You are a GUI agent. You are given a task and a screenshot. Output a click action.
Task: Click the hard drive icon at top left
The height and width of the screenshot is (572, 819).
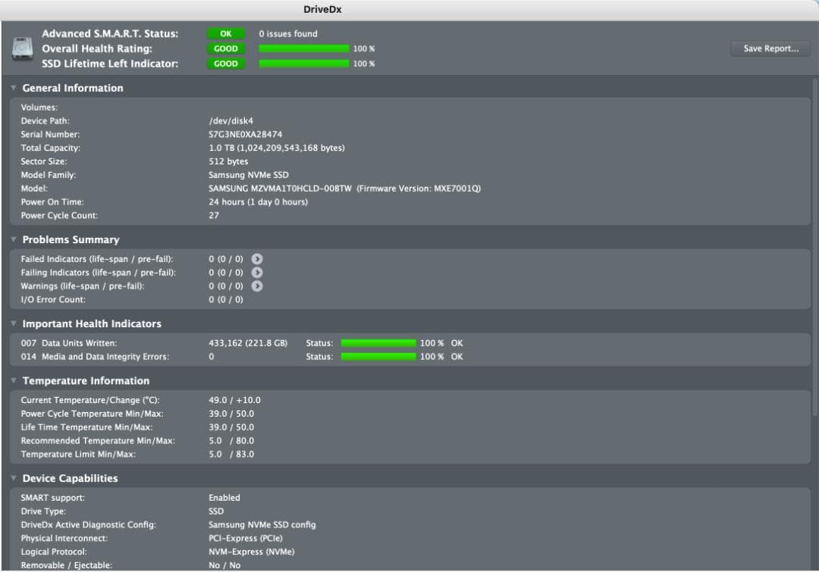[23, 48]
